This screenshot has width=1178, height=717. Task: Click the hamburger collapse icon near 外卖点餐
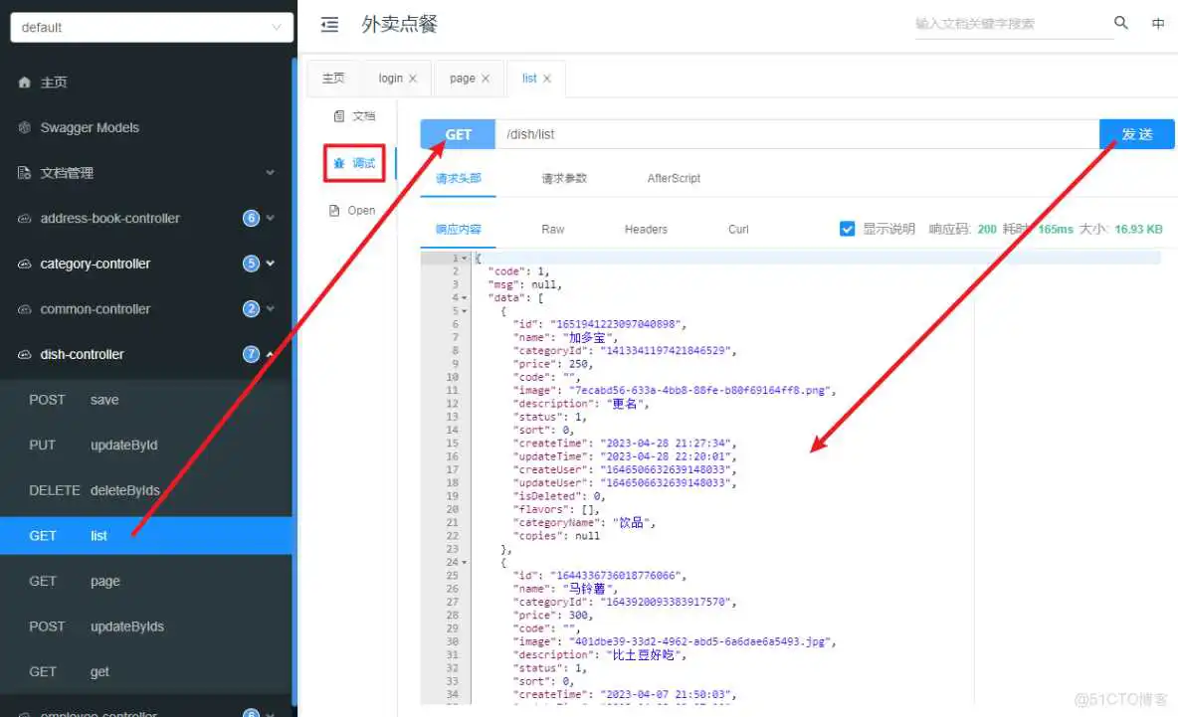pyautogui.click(x=329, y=25)
